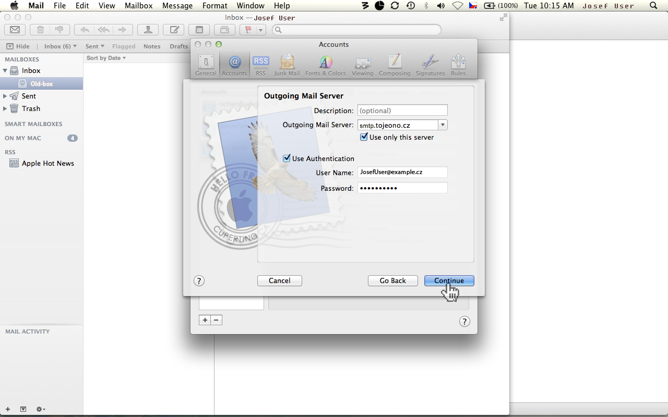Click the Note toolbar icon
Viewport: 668px width, 417px height.
[x=199, y=30]
